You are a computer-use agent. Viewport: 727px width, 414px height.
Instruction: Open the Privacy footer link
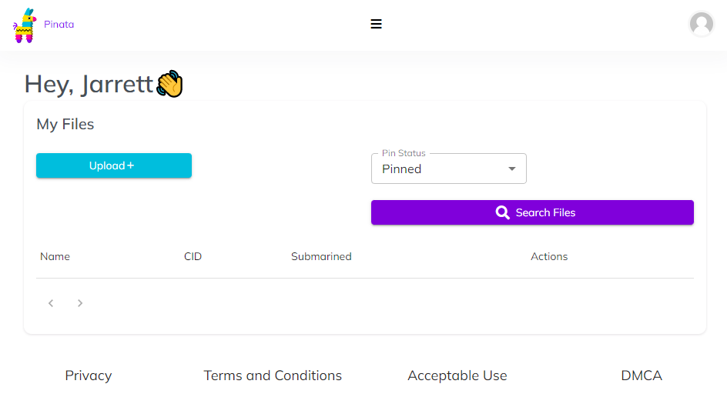(x=88, y=376)
